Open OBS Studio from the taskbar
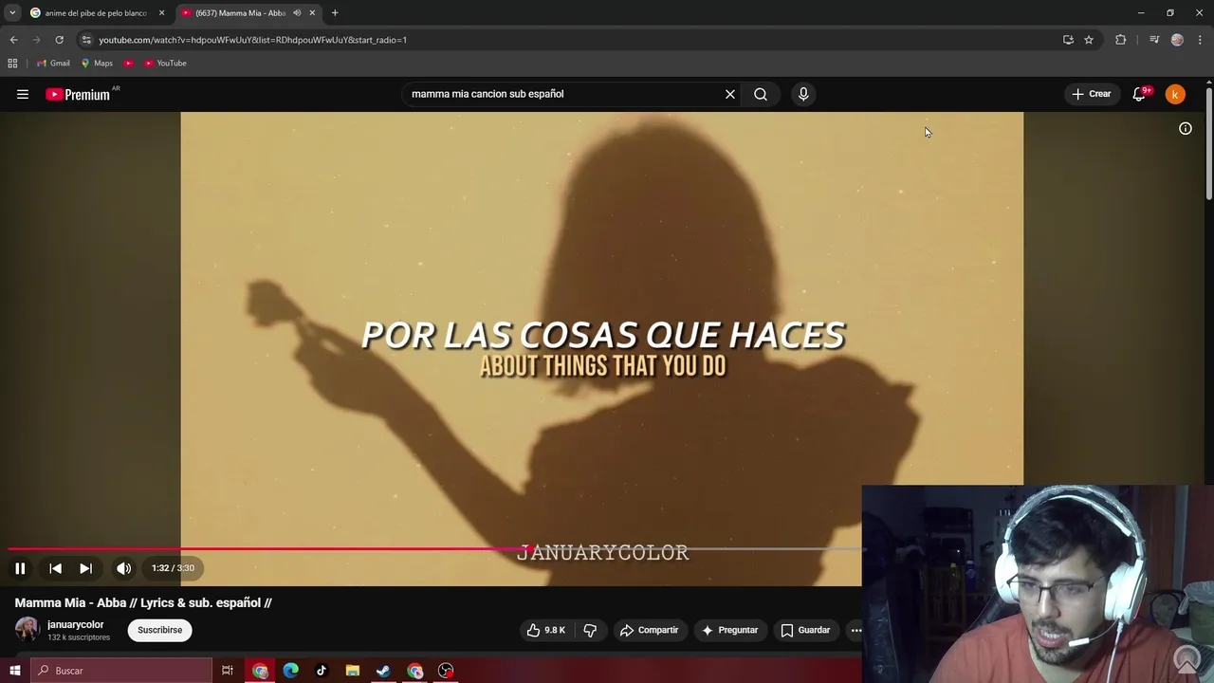 tap(446, 671)
